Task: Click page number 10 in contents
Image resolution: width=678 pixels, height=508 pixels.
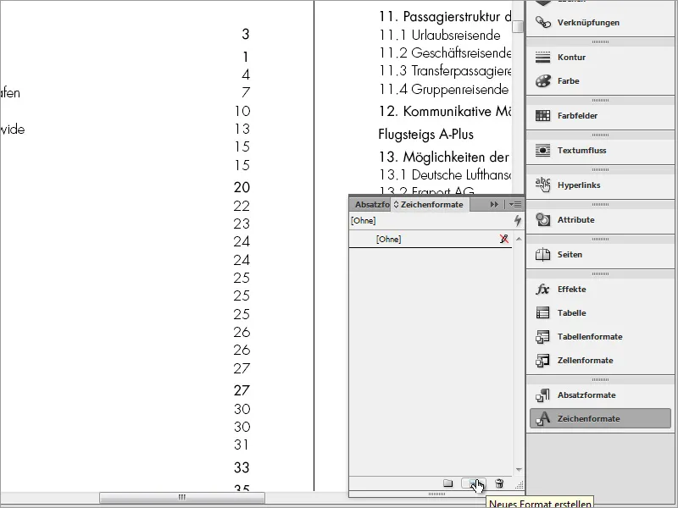Action: (x=242, y=111)
